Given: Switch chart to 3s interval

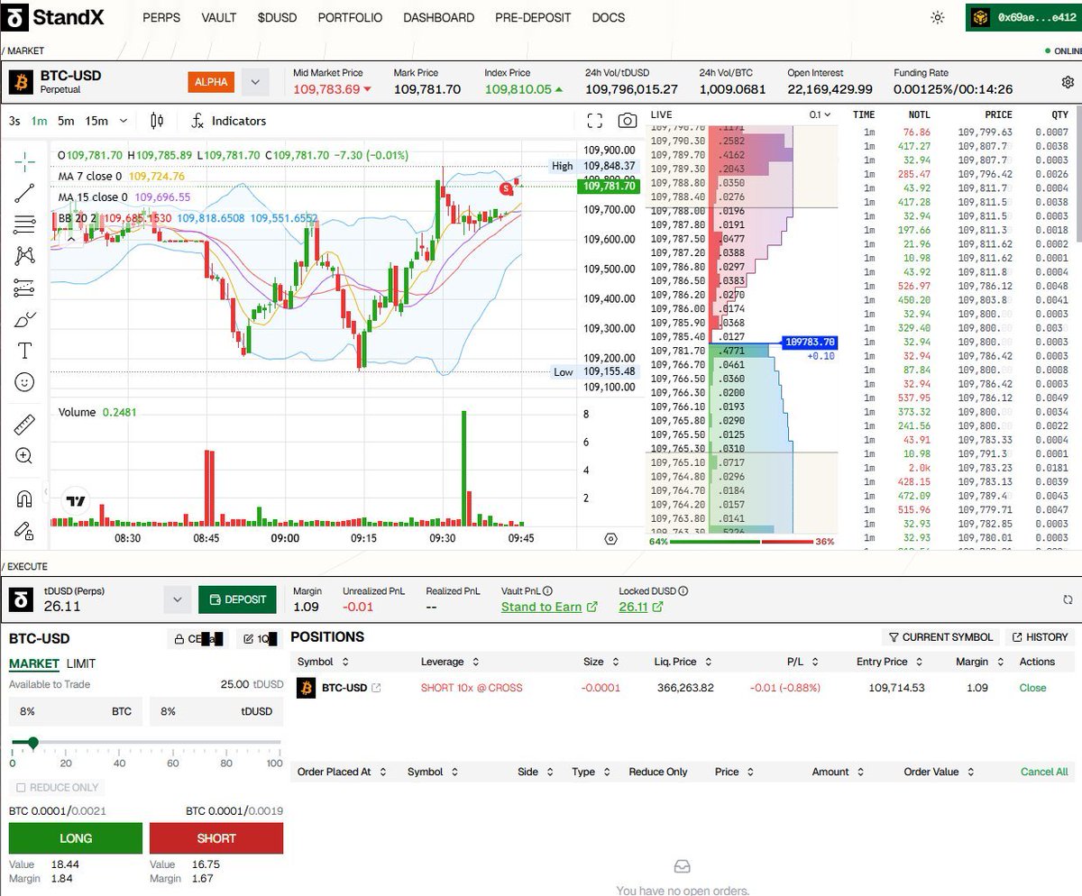Looking at the screenshot, I should click(x=14, y=121).
